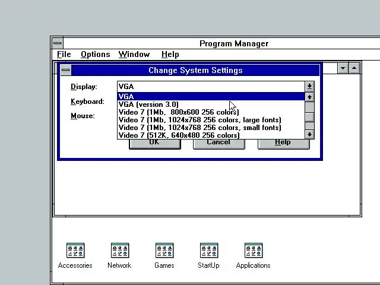
Task: Choose Video 7 1Mb 800x600 256 colors
Action: click(211, 112)
